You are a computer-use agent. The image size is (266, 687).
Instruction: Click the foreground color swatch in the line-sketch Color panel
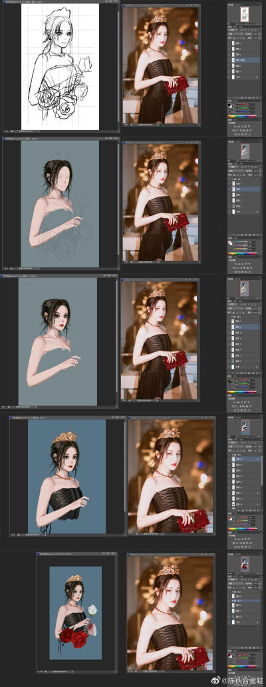pyautogui.click(x=229, y=105)
